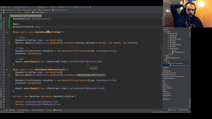The height and width of the screenshot is (119, 212).
Task: Click the Undo icon in main toolbar
Action: (x=9, y=7)
